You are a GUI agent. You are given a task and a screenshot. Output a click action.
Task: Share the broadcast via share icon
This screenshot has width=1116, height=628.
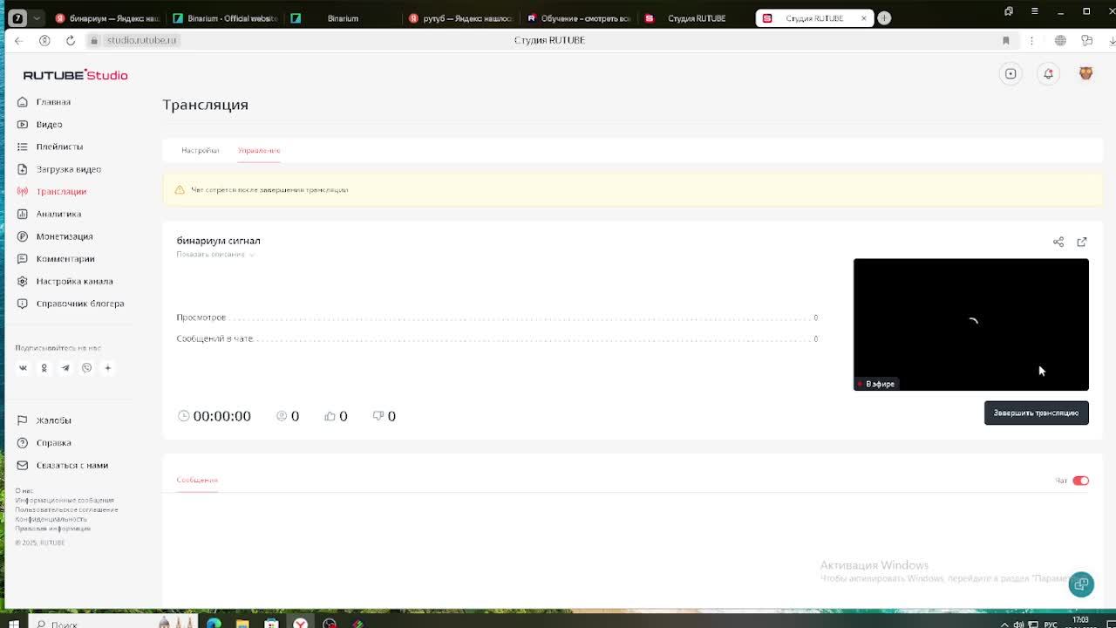point(1058,242)
